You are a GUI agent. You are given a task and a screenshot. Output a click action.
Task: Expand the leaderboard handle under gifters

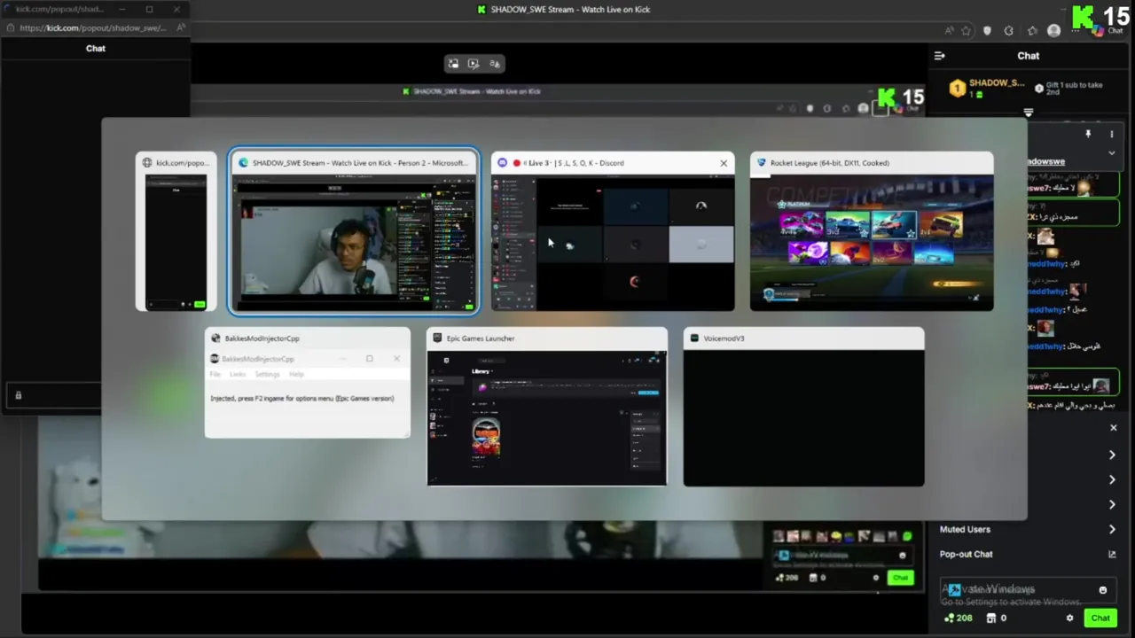tap(1029, 113)
